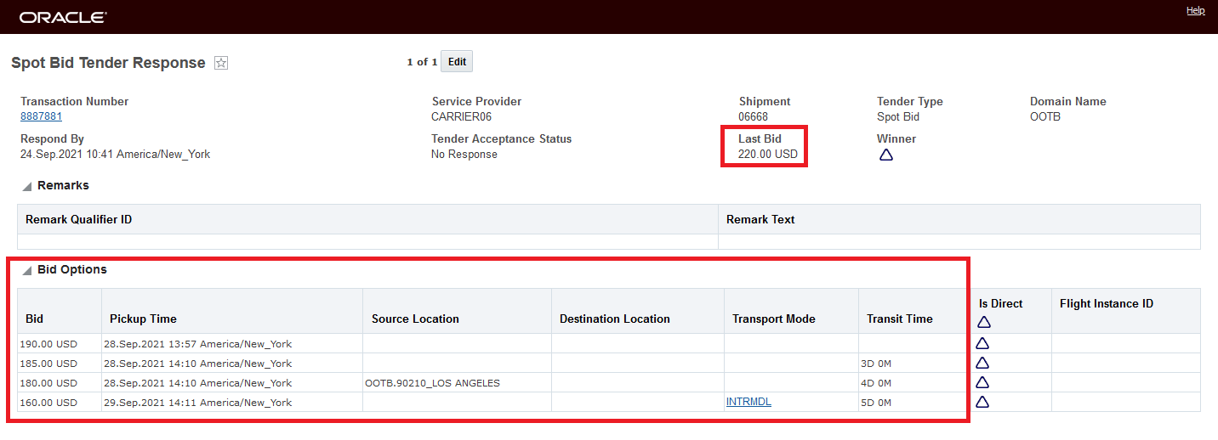Click triangle icon in Is Direct header
The image size is (1218, 440).
[x=984, y=322]
